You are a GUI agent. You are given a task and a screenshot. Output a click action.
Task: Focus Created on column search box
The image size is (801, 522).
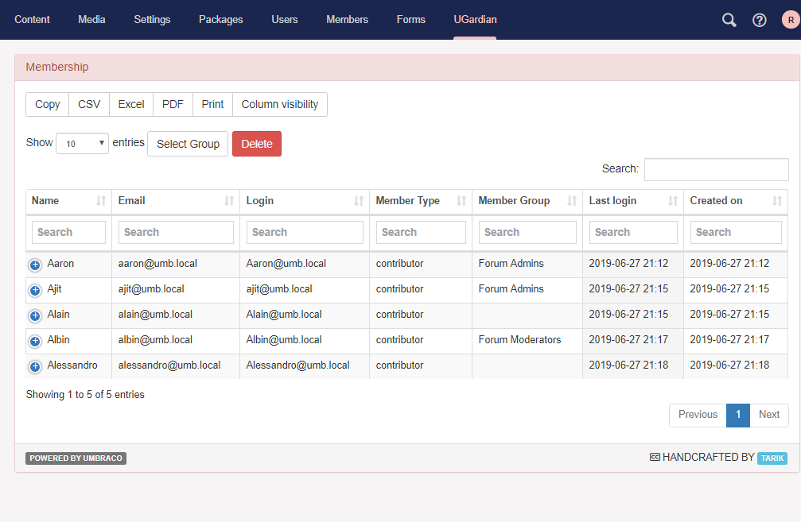click(736, 232)
